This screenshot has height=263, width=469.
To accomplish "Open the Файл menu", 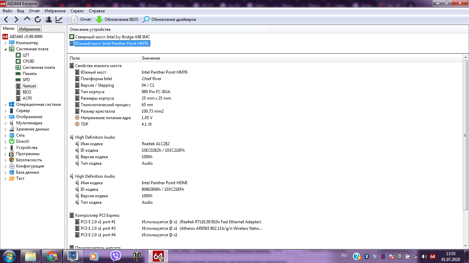I will 7,11.
